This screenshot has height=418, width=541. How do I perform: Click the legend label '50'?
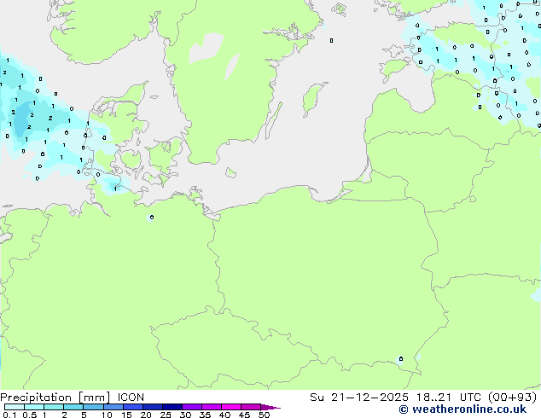point(265,415)
